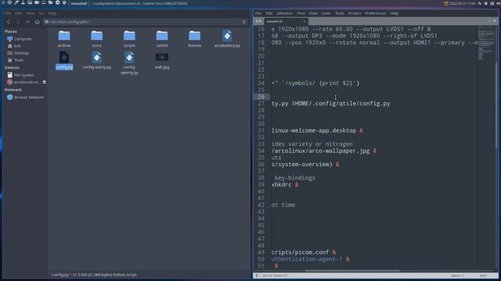Open the Sublime Text Find menu

click(x=301, y=13)
